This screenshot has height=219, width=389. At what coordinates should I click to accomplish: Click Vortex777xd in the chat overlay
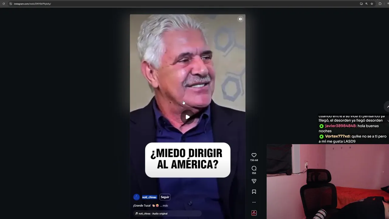coord(338,136)
